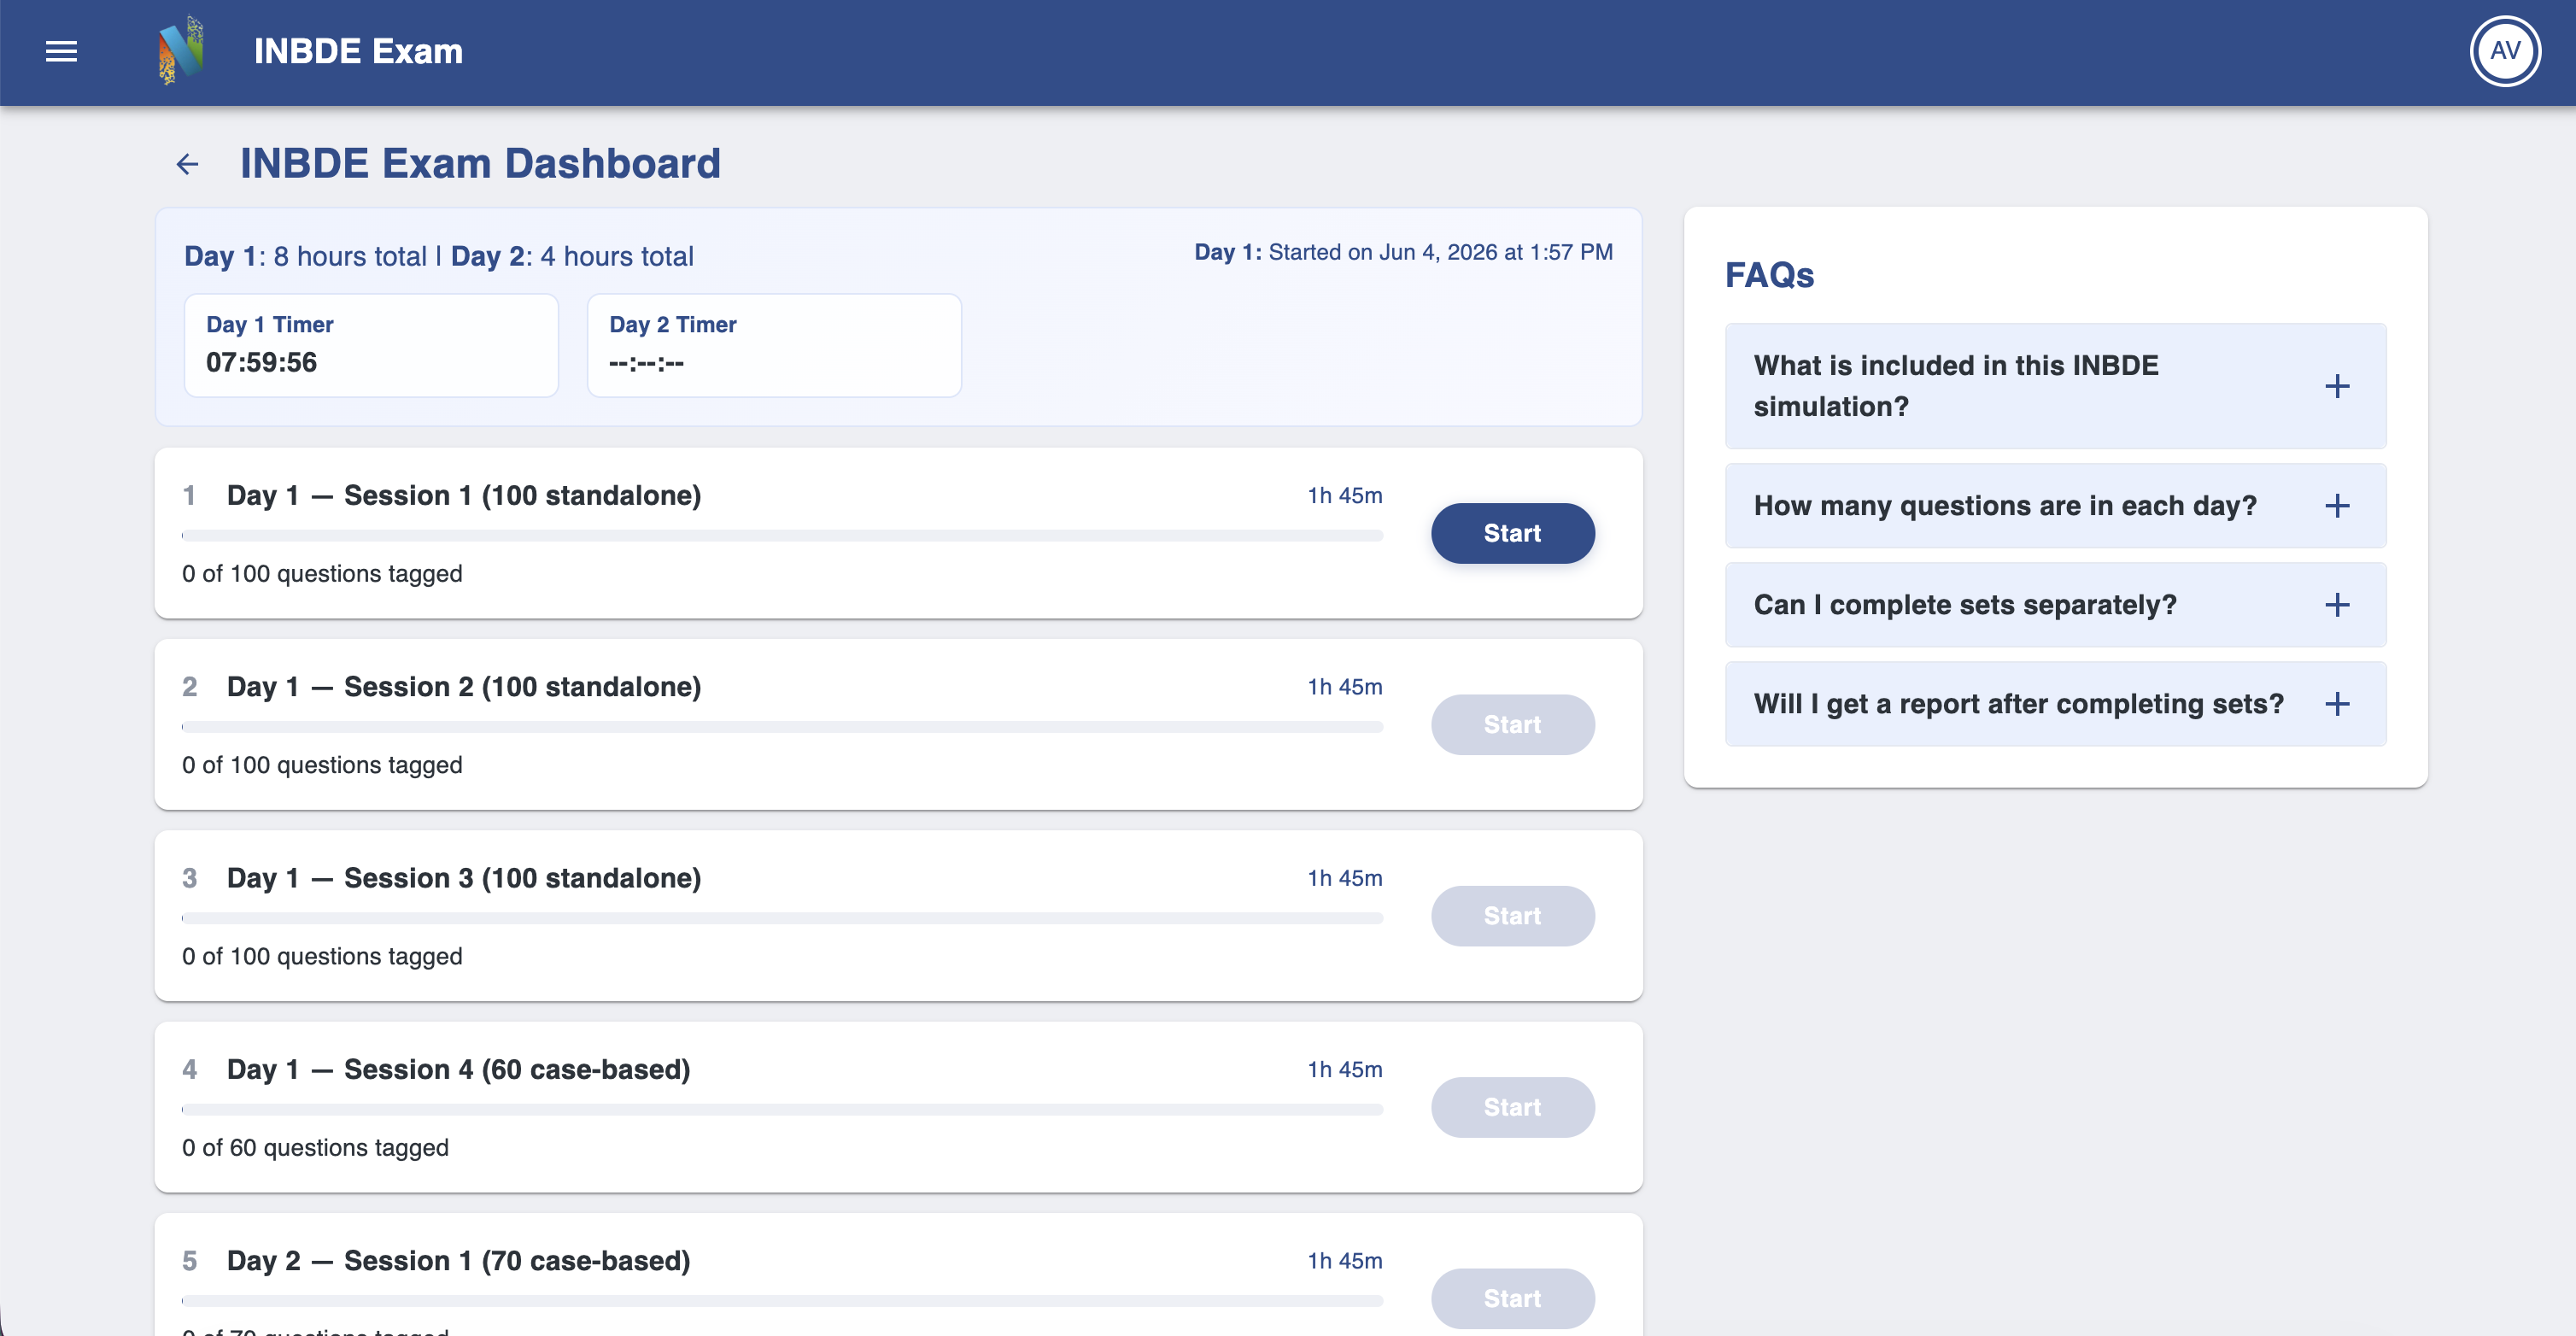The width and height of the screenshot is (2576, 1336).
Task: Click the disabled Start for Session 4 case-based
Action: point(1512,1107)
